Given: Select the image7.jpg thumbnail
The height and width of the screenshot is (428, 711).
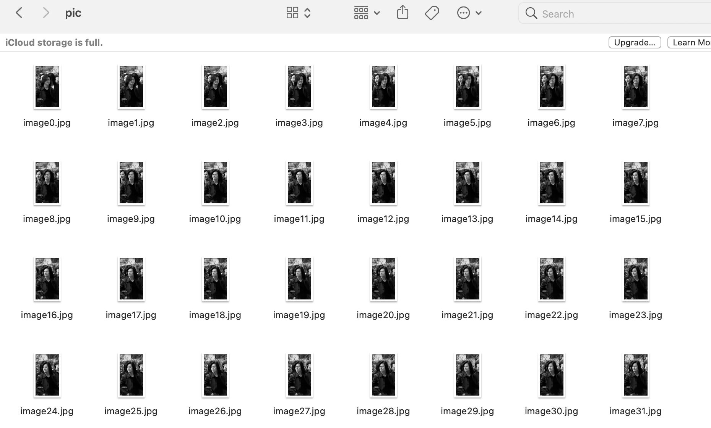Looking at the screenshot, I should 636,87.
